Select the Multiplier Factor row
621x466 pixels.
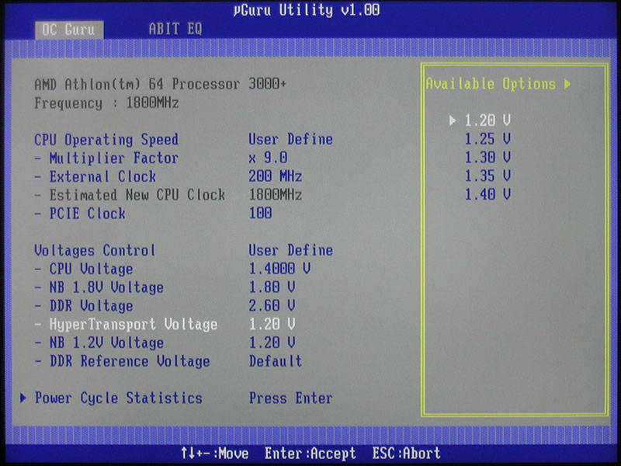106,158
